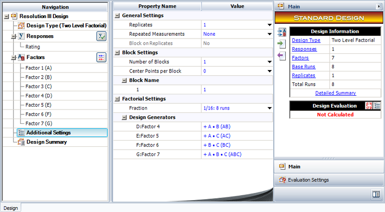Open the Replicates link in Design Information

pos(303,75)
